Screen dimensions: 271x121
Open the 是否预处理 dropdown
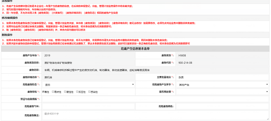pos(223,92)
